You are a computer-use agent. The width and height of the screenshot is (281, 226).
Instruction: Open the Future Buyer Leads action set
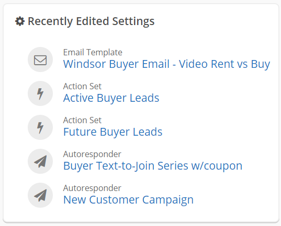[x=113, y=132]
